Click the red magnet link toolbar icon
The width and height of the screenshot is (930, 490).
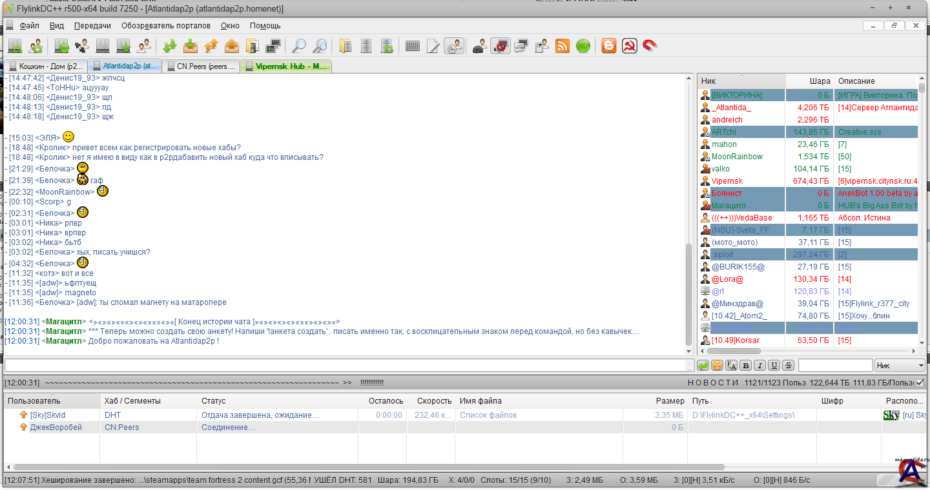pyautogui.click(x=650, y=46)
